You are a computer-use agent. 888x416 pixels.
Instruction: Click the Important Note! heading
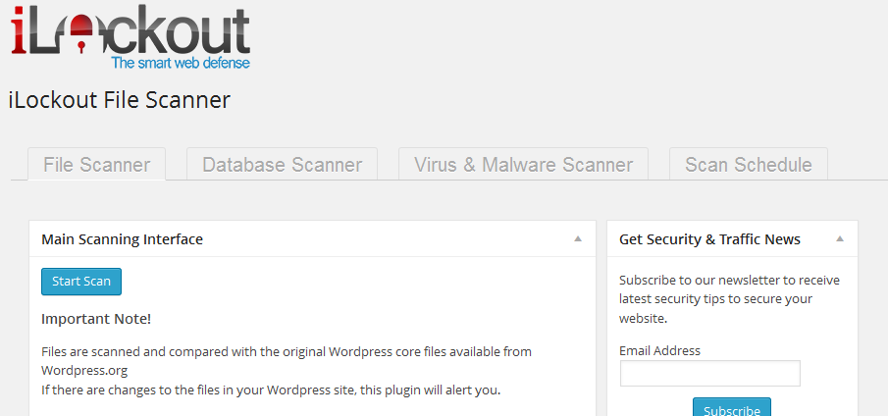[x=96, y=319]
